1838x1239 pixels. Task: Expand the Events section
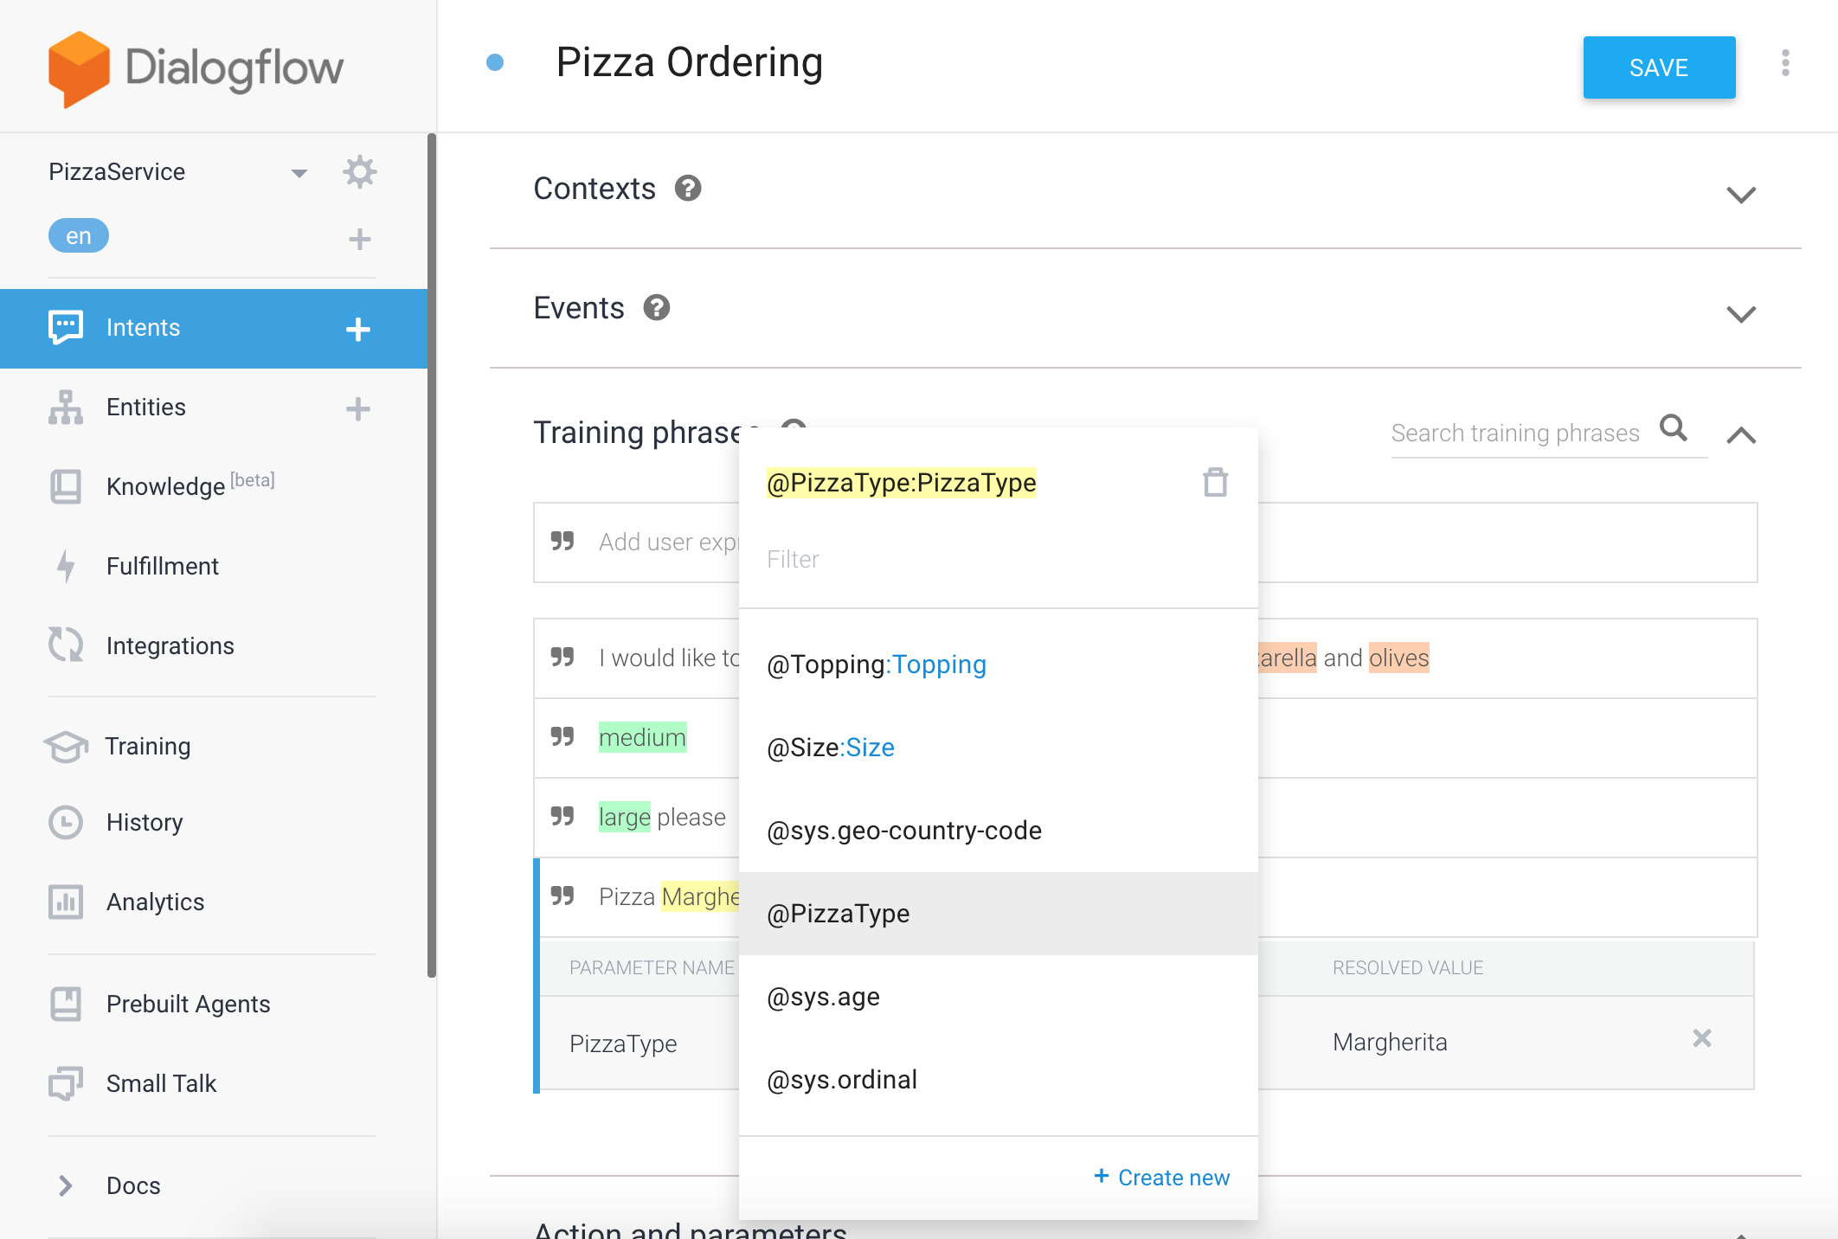1741,313
